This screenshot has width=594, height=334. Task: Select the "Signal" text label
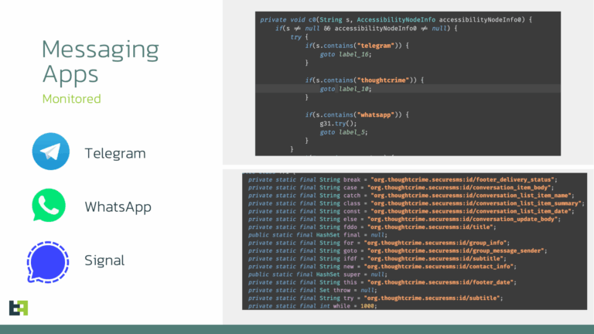point(104,261)
